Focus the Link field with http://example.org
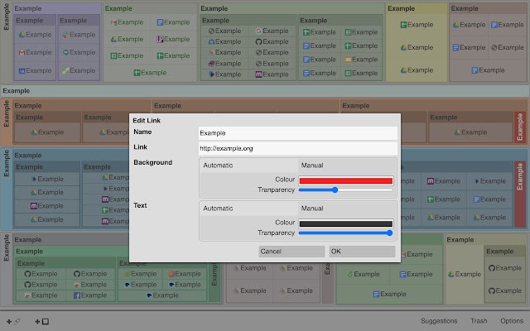This screenshot has width=530, height=331. (x=298, y=148)
